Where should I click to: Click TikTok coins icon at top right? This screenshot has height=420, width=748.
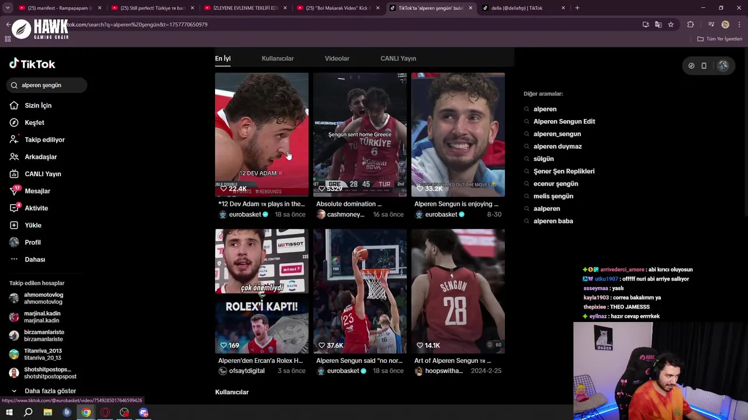691,66
